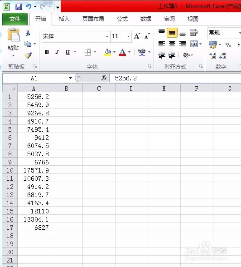The image size is (241, 267).
Task: Toggle Italic formatting
Action: (x=57, y=52)
